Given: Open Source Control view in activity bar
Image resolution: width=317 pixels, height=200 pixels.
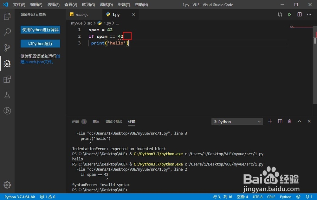Looking at the screenshot, I should coord(7,48).
